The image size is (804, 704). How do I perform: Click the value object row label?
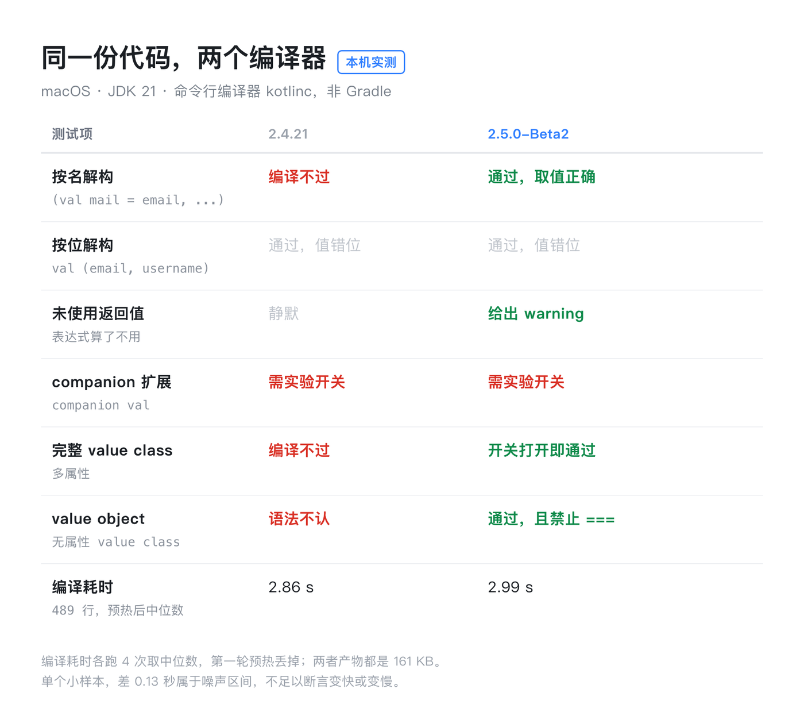pos(98,519)
